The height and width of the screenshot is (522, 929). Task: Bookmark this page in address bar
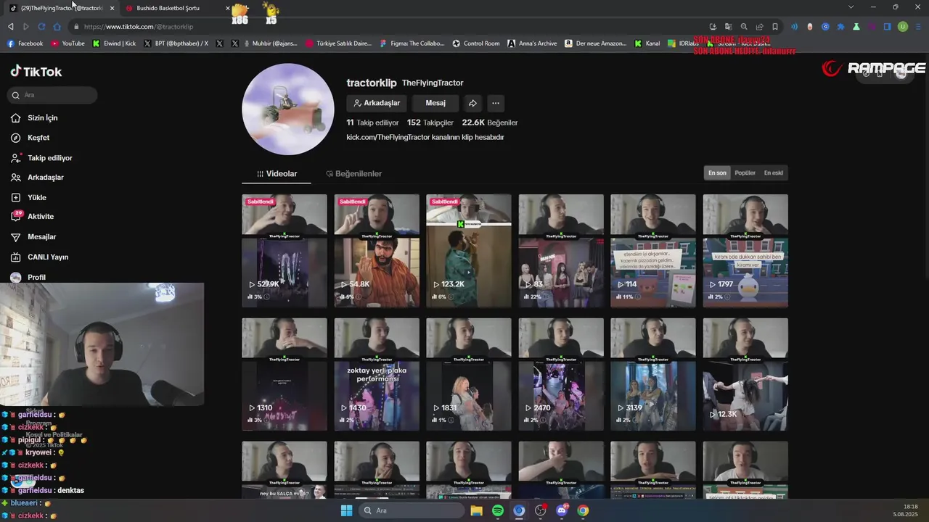775,27
